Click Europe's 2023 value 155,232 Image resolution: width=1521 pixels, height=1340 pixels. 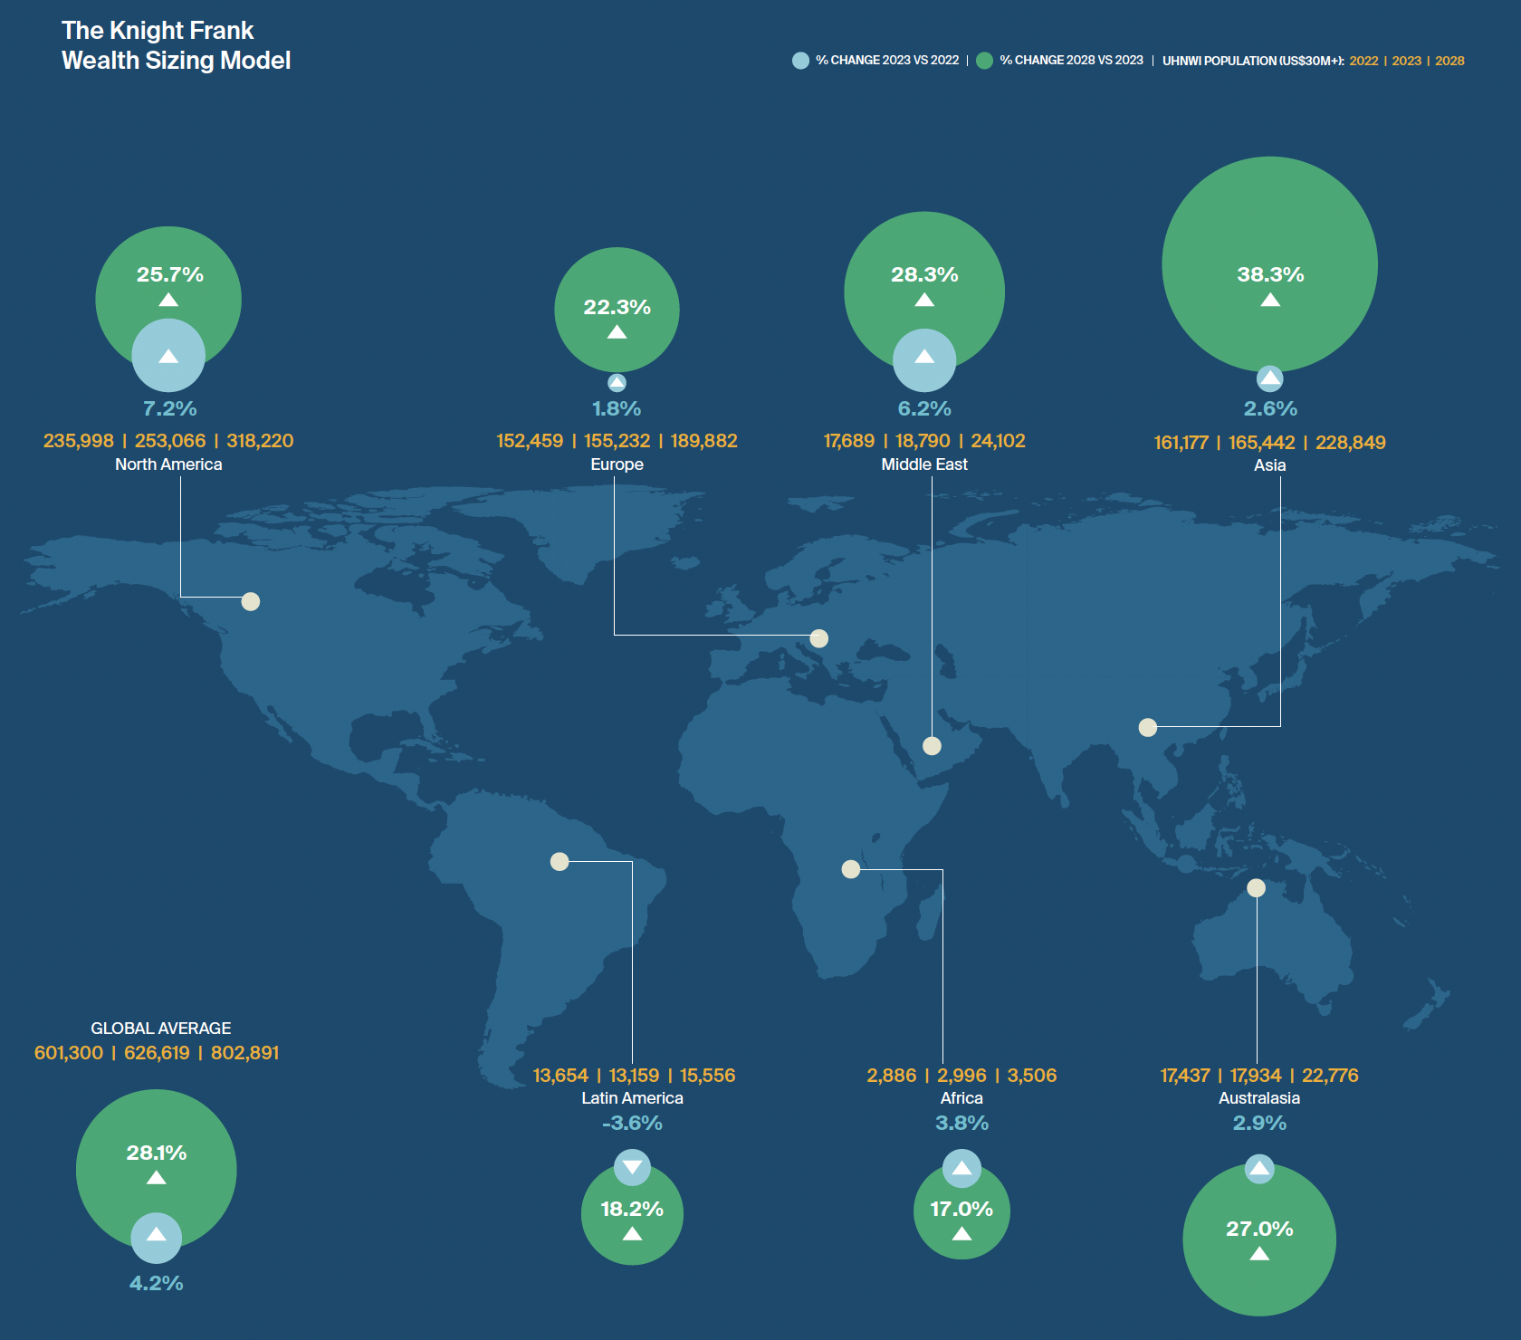pyautogui.click(x=617, y=441)
